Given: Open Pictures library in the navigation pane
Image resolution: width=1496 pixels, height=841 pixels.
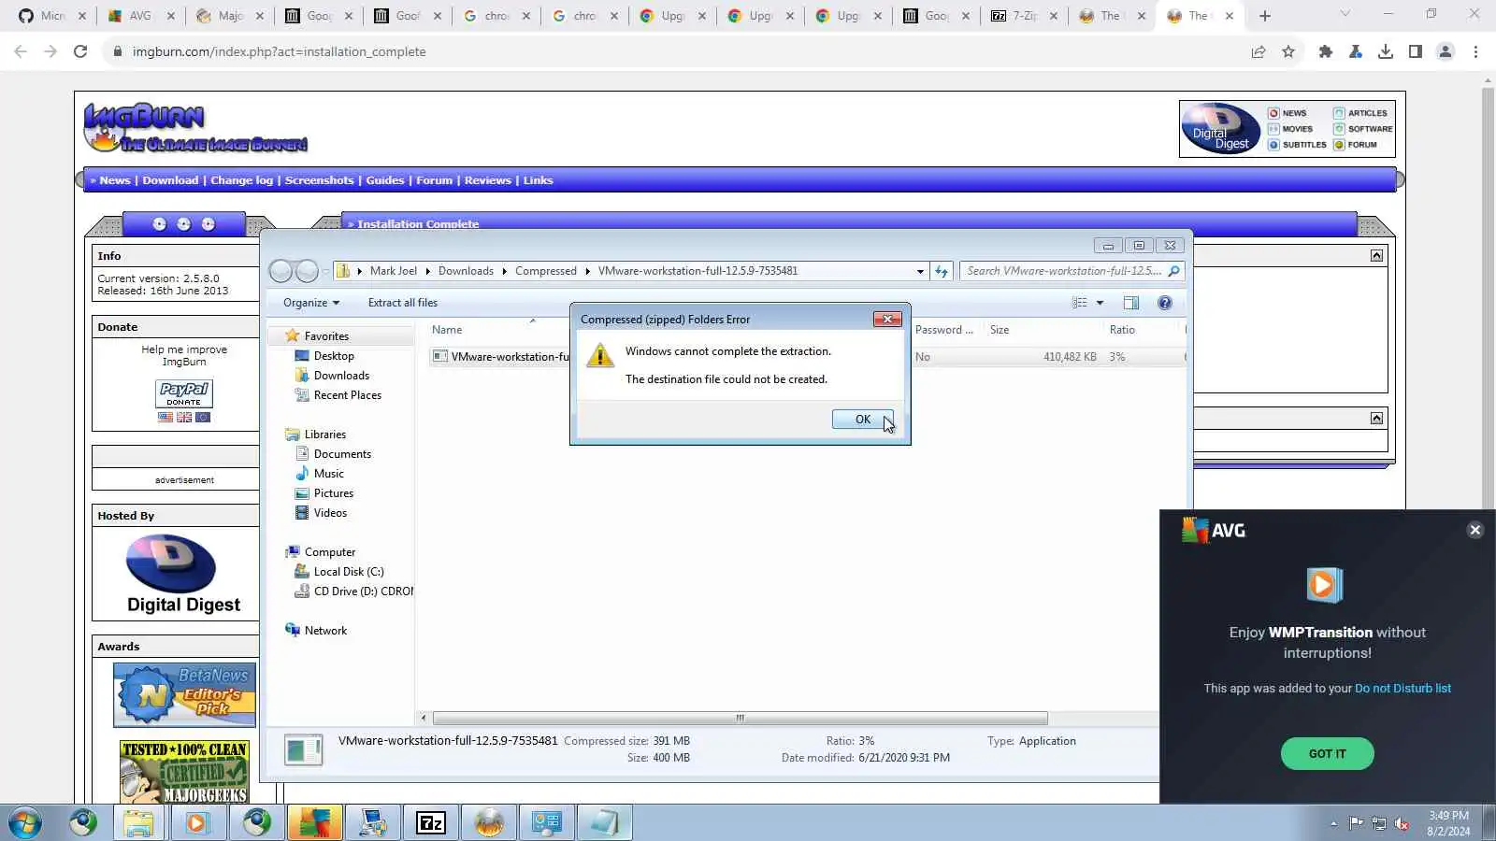Looking at the screenshot, I should [x=334, y=493].
